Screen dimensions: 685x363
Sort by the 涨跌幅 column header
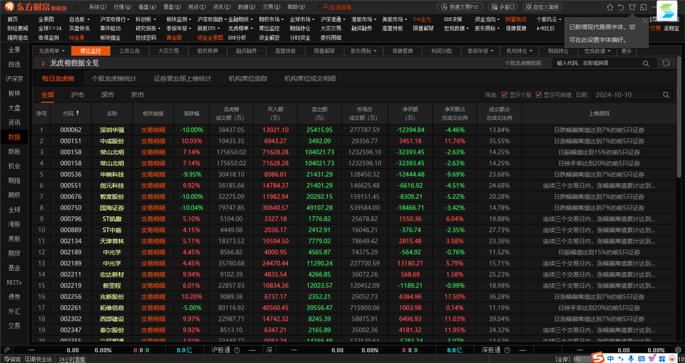[x=191, y=113]
